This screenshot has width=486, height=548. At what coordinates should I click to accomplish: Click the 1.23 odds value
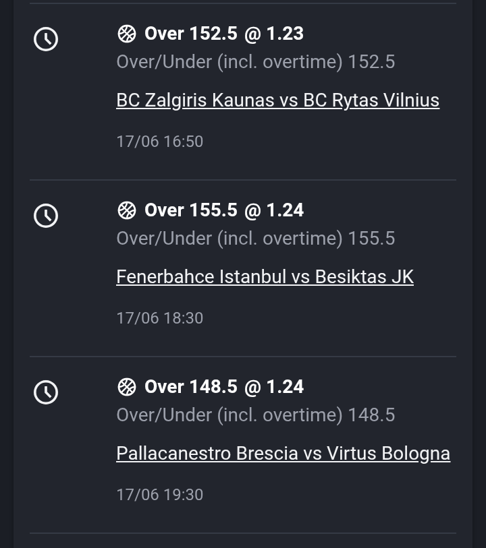[x=285, y=34]
